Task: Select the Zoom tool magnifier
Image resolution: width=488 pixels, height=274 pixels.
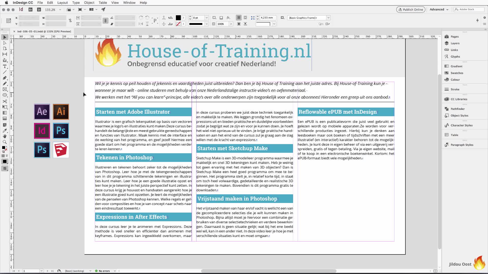Action: pos(5,142)
